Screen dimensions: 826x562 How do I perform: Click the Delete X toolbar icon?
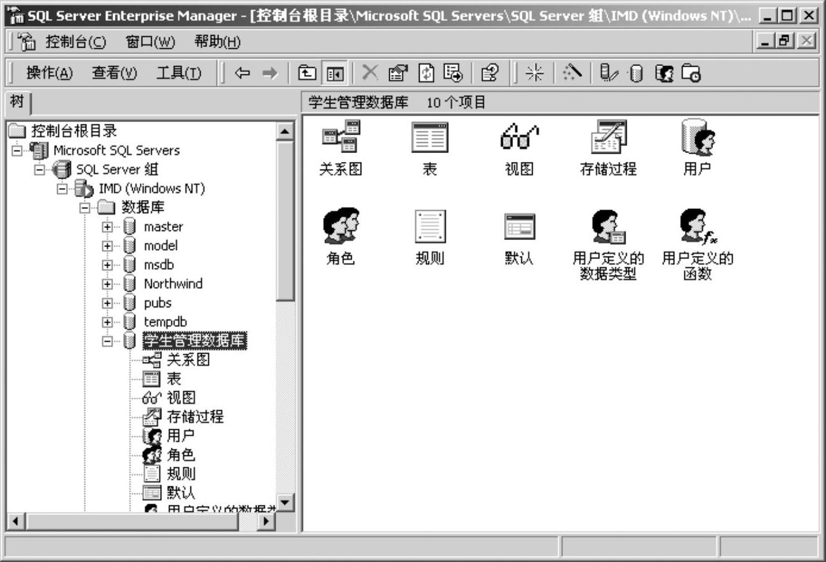(370, 74)
